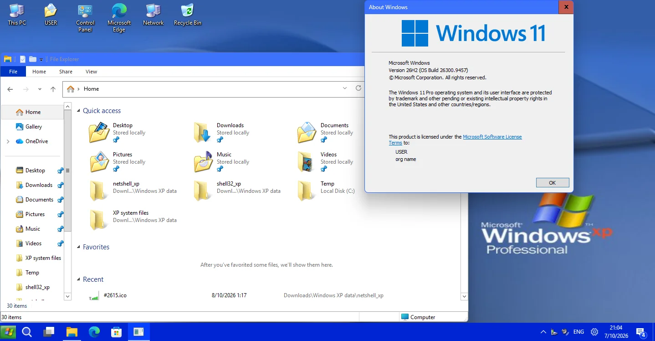The image size is (655, 341).
Task: Open the Network desktop icon
Action: coord(153,15)
